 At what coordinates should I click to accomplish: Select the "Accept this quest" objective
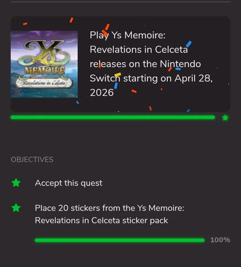tap(69, 183)
